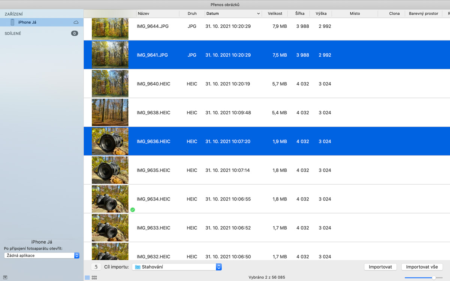Select iPhone Já device in sidebar
This screenshot has width=450, height=281.
coord(27,22)
